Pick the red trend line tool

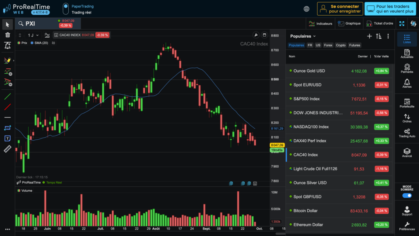tap(7, 107)
